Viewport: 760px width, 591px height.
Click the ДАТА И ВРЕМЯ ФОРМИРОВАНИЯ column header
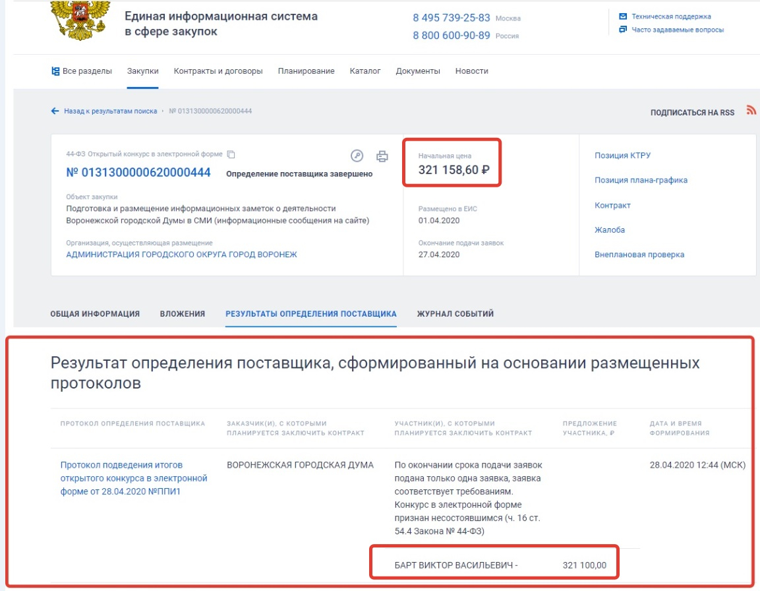tap(680, 428)
